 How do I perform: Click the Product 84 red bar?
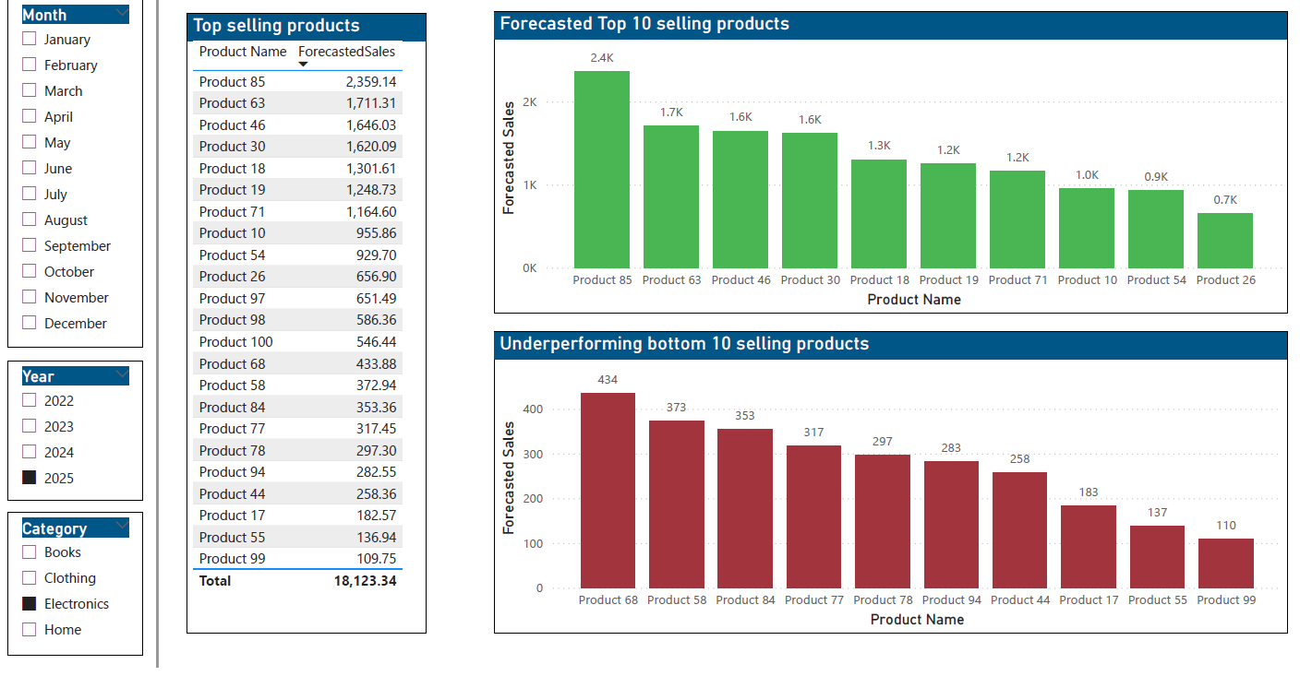pos(745,508)
